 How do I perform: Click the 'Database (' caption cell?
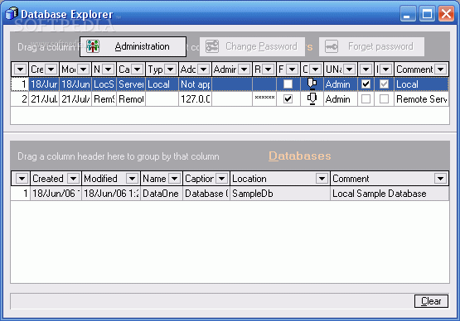(x=206, y=194)
